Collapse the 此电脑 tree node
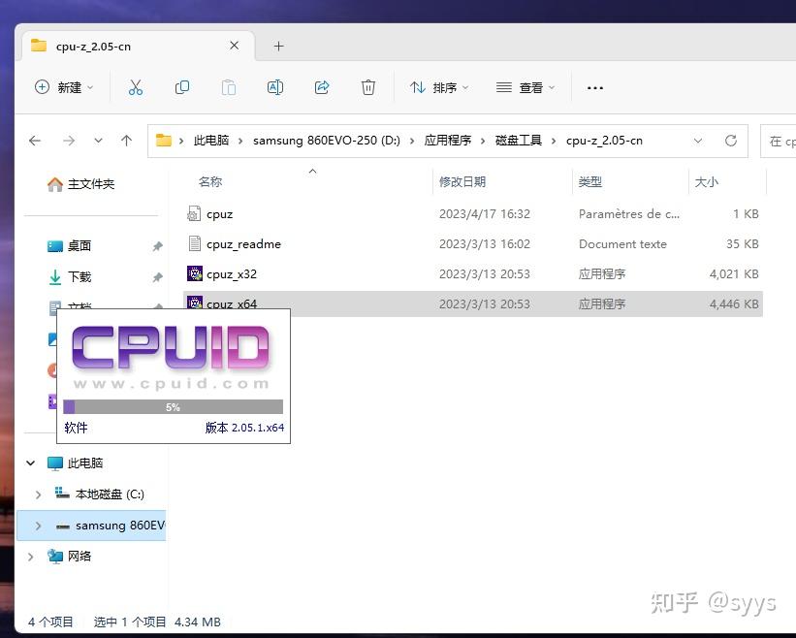 [31, 463]
